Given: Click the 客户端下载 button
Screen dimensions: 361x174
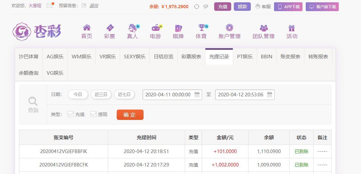Looking at the screenshot, I should (322, 7).
